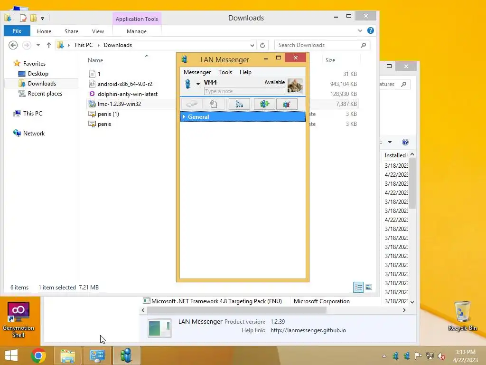Click the Windows Start button
The height and width of the screenshot is (365, 486).
tap(11, 355)
